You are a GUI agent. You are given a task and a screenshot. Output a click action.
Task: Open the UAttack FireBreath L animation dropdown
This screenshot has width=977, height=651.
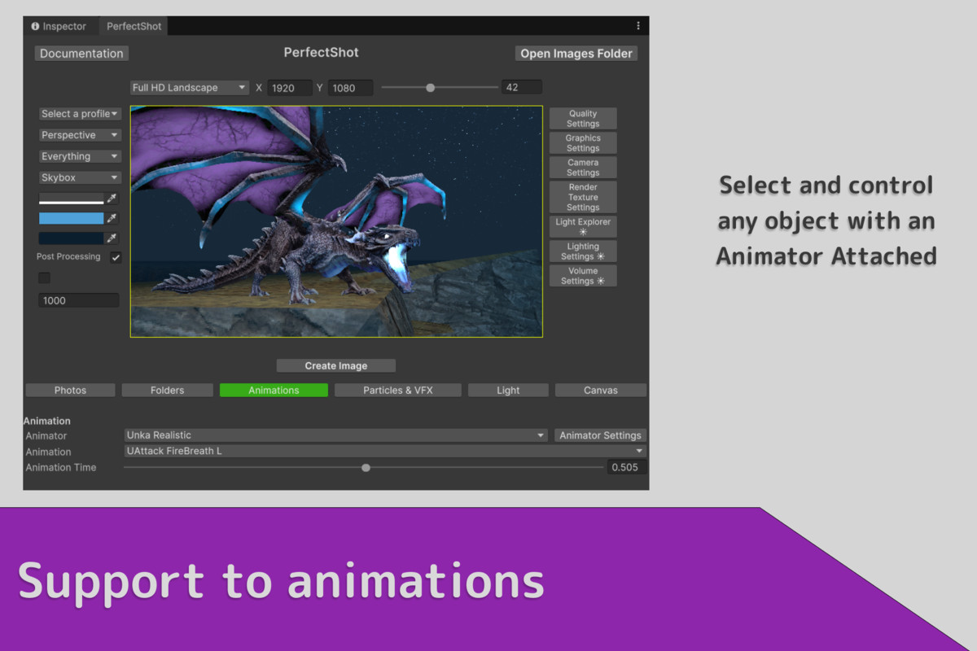[383, 451]
